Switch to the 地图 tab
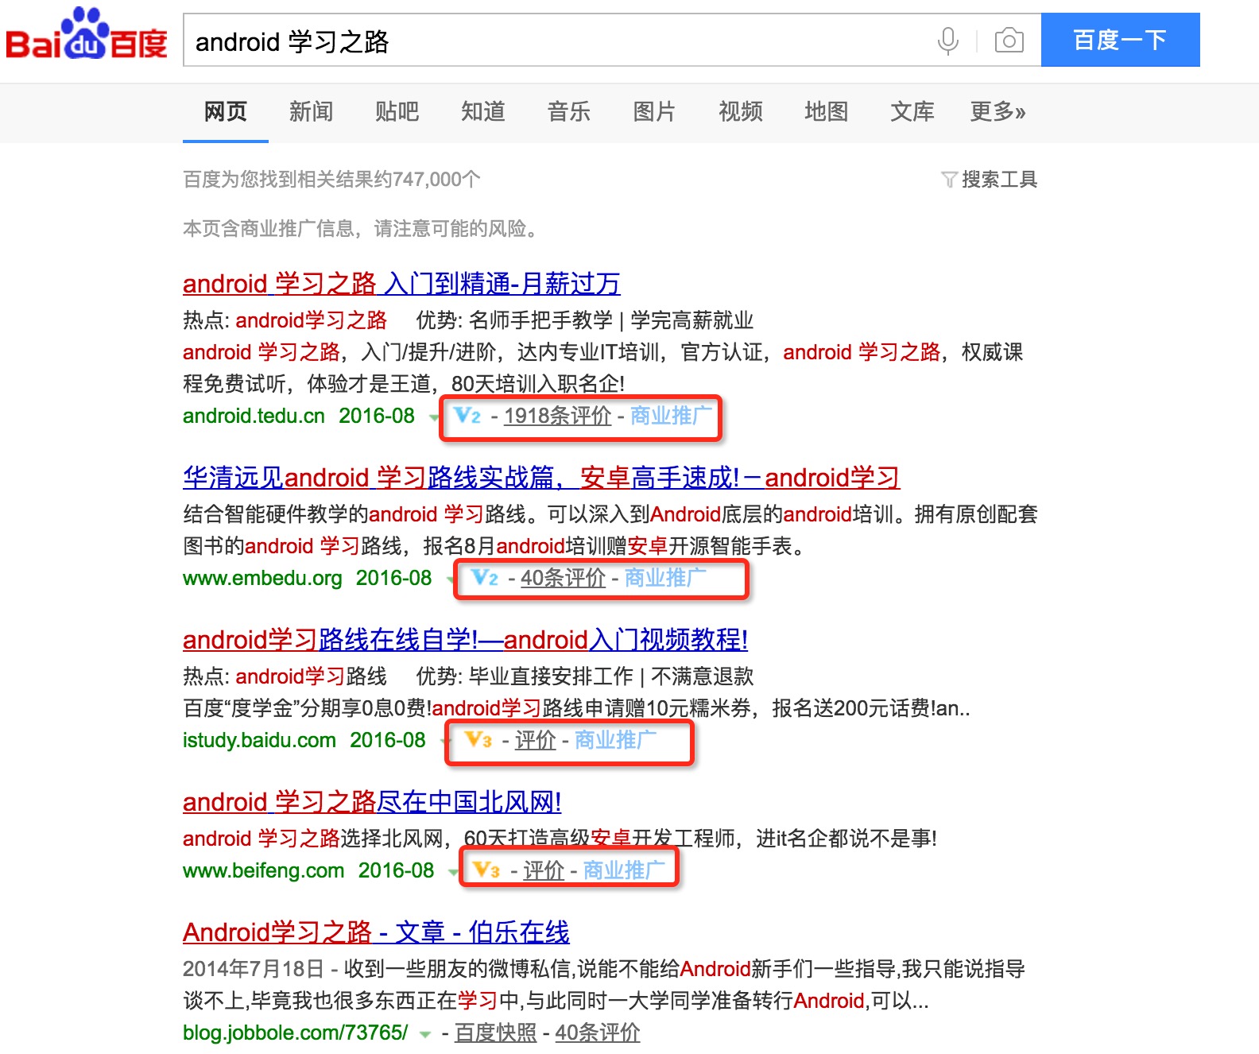This screenshot has height=1054, width=1259. pos(827,112)
